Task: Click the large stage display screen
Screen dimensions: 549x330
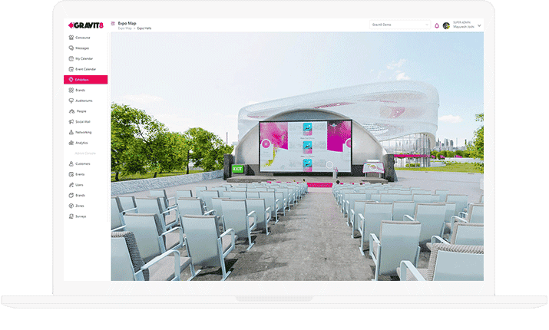Action: [x=305, y=147]
